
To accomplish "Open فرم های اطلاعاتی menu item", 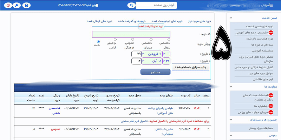I will point(263,79).
